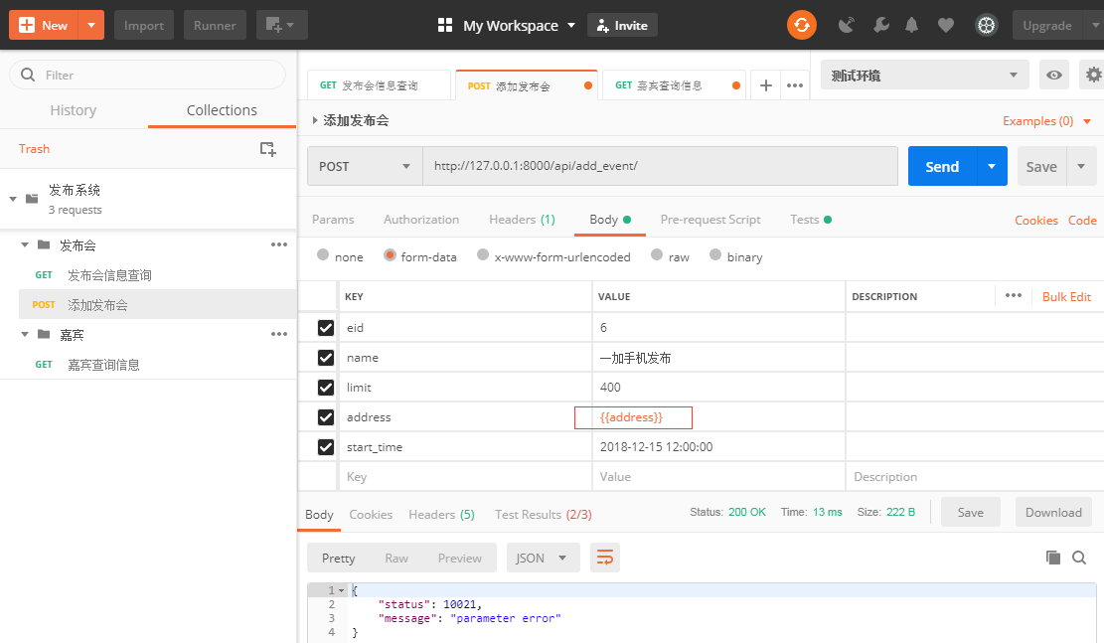Screen dimensions: 1104x643
Task: Click the Bulk Edit link
Action: [x=1066, y=296]
